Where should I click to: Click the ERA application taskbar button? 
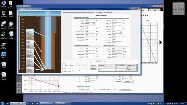click(x=18, y=104)
